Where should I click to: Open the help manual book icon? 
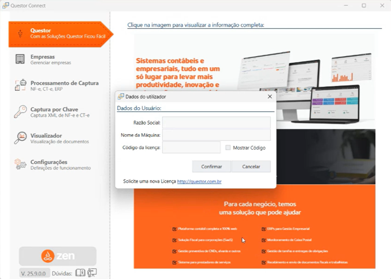tap(80, 273)
